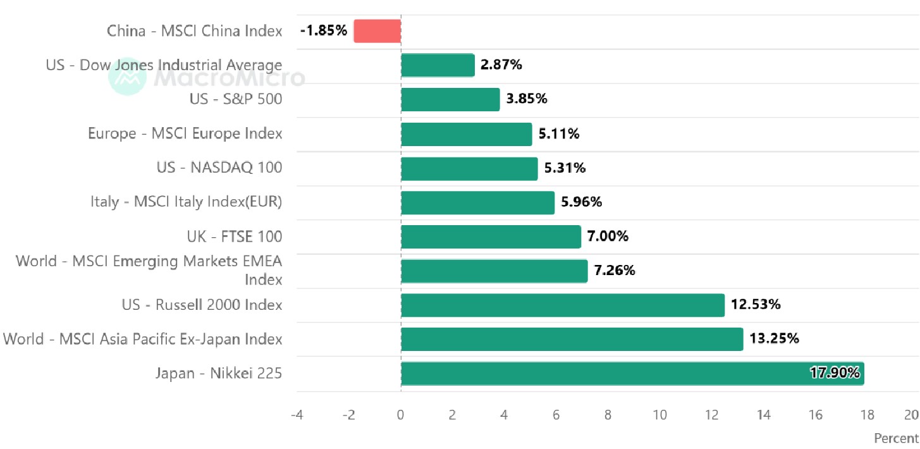Select the UK FTSE 100 bar
Screen dimensions: 920x449
[491, 237]
